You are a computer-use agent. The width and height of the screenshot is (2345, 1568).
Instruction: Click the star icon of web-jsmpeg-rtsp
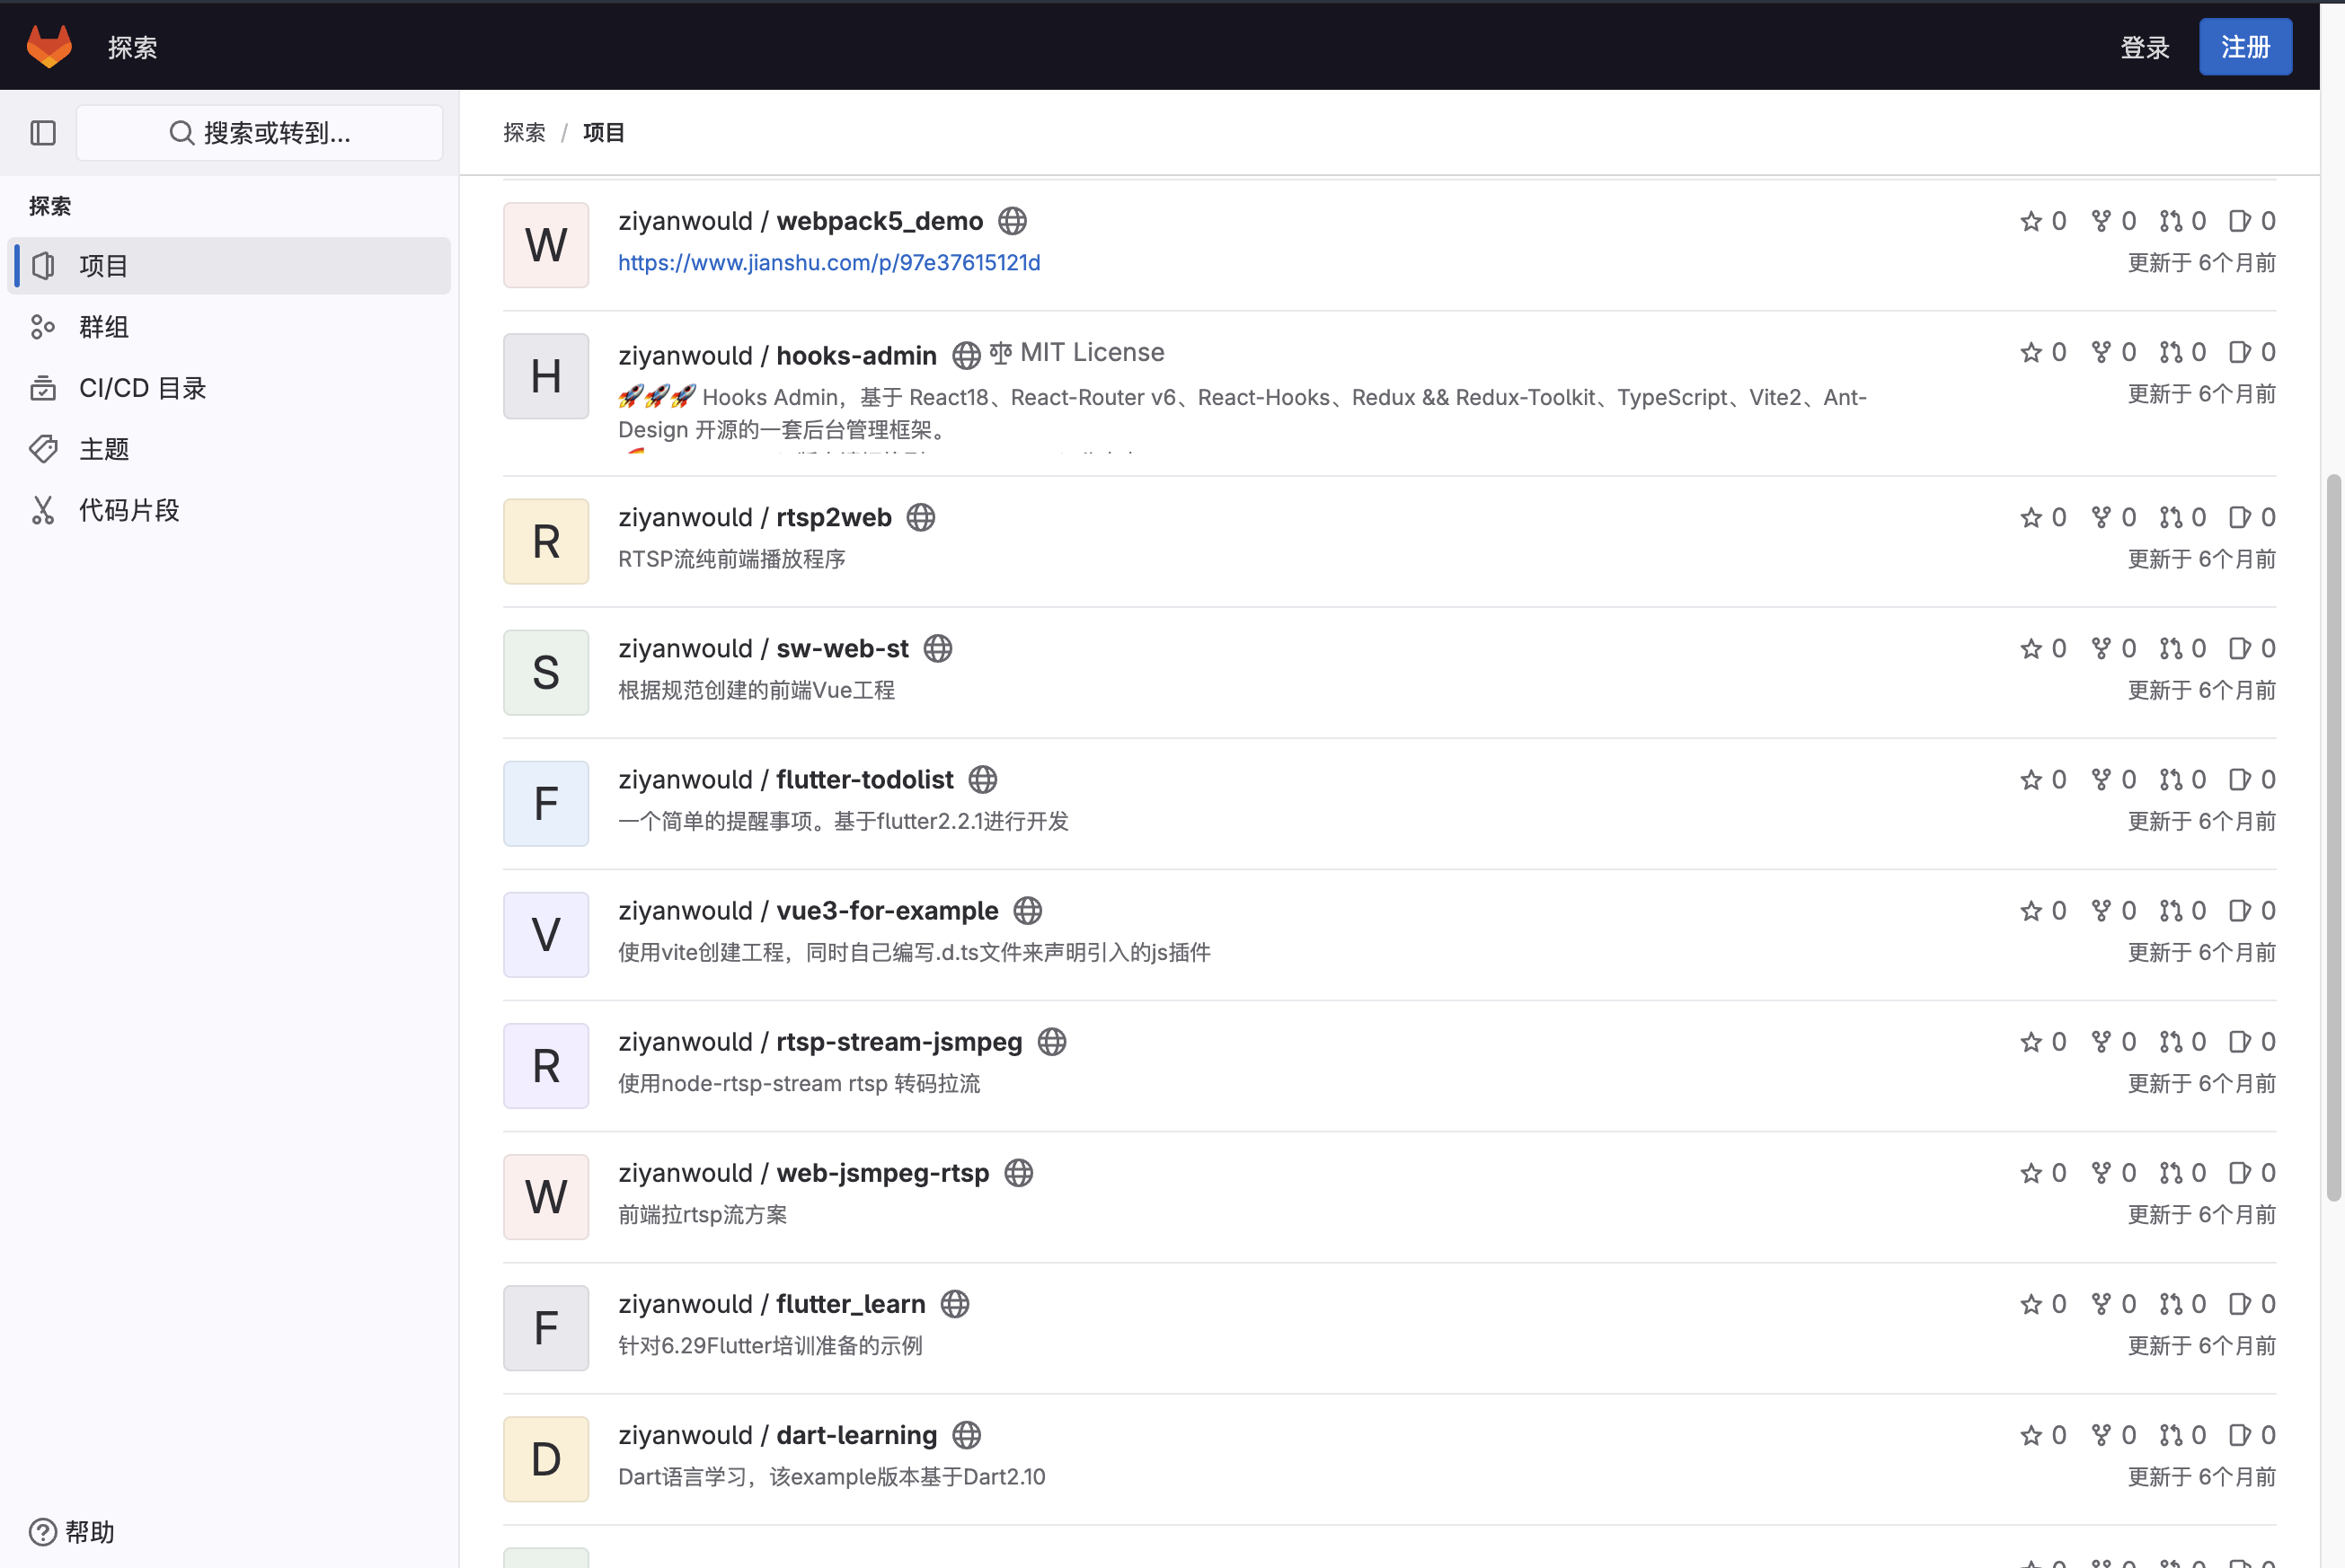pos(2031,1172)
